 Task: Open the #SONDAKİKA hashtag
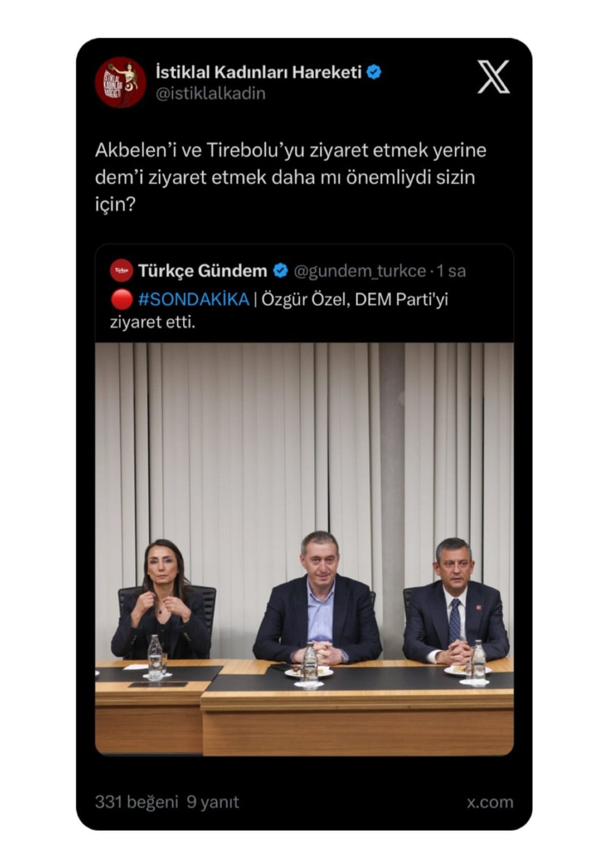pyautogui.click(x=193, y=299)
